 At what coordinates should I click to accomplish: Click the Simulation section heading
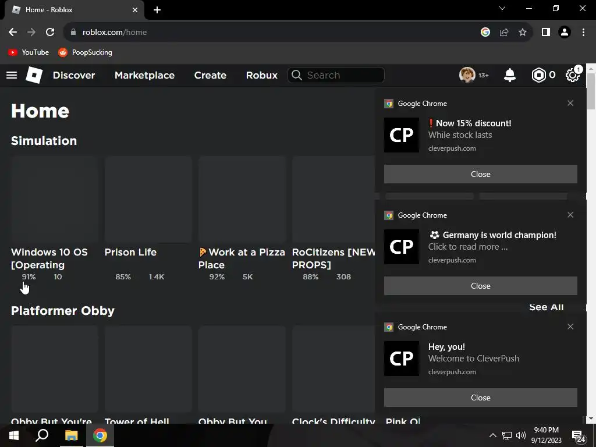pos(44,141)
